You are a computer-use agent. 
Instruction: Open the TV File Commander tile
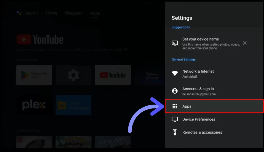click(73, 105)
